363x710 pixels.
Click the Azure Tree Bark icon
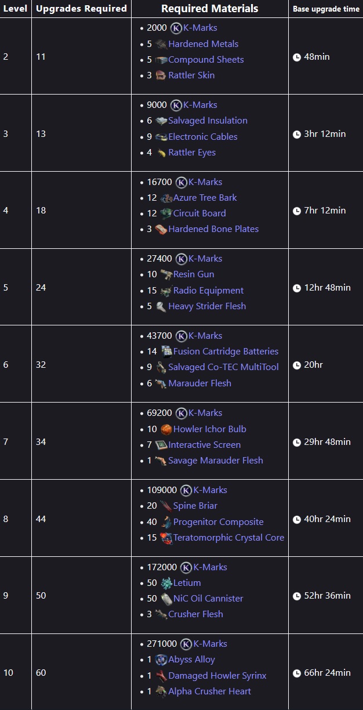point(166,198)
